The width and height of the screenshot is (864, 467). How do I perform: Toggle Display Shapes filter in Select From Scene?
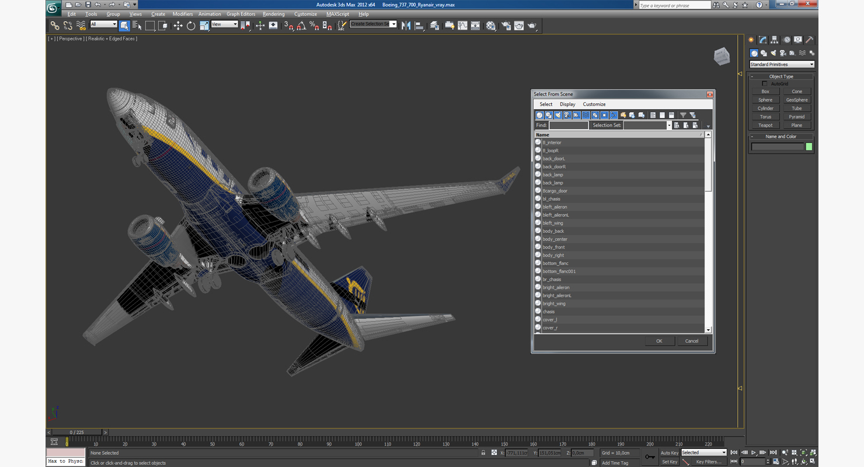coord(549,115)
